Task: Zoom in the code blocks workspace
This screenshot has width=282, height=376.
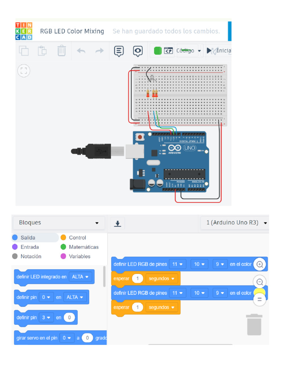Action: click(x=260, y=264)
